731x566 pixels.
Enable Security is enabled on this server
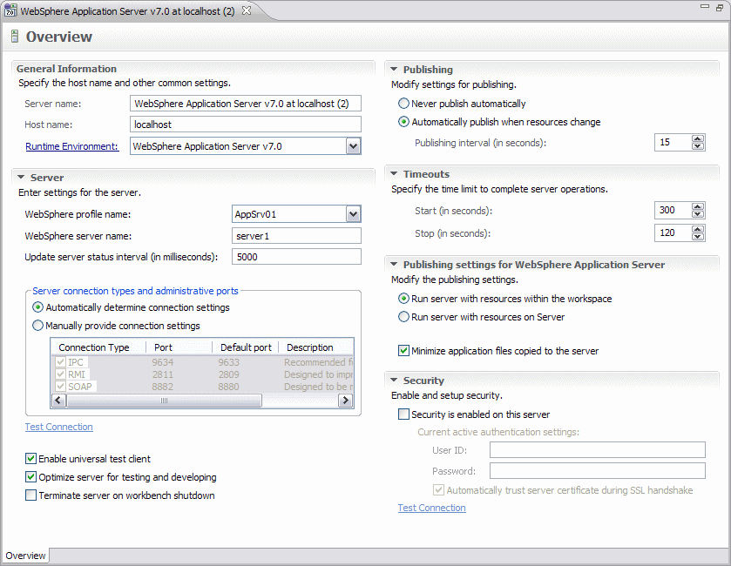(x=403, y=414)
